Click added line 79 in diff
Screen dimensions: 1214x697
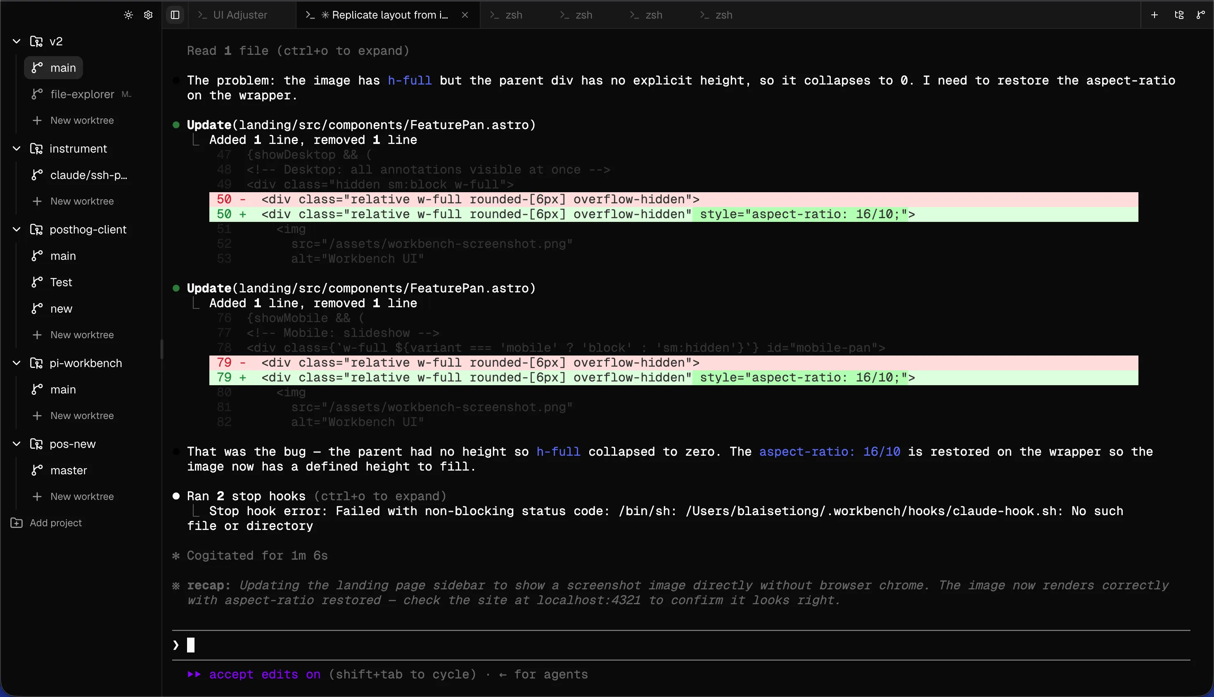click(673, 377)
